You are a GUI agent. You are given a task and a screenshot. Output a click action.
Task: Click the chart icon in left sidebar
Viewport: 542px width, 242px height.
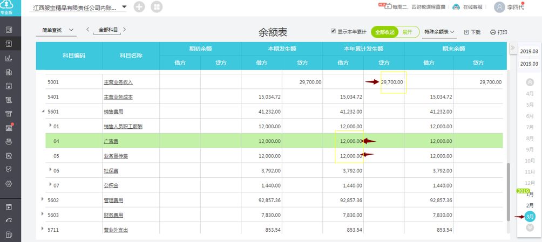pyautogui.click(x=9, y=58)
